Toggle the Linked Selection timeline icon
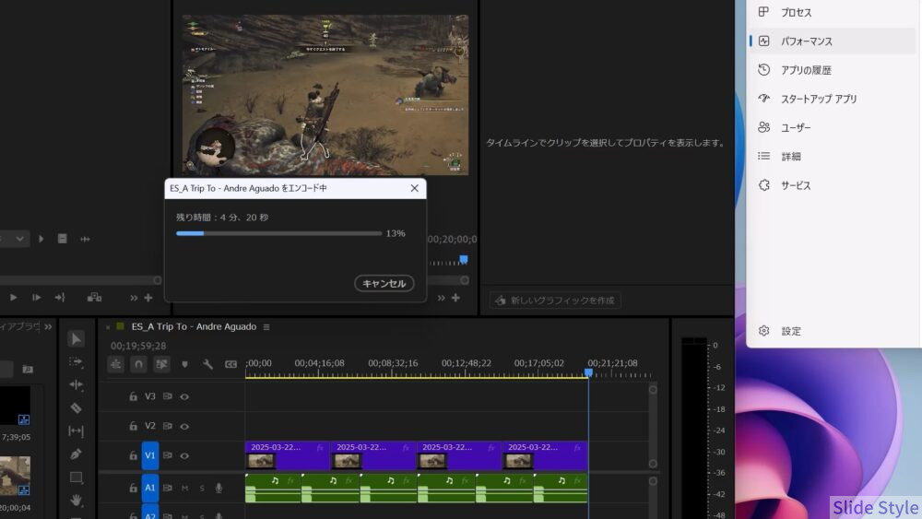 (161, 364)
